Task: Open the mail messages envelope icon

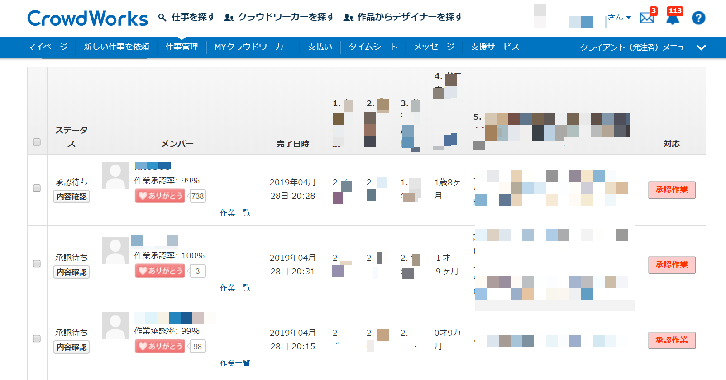Action: [x=647, y=18]
